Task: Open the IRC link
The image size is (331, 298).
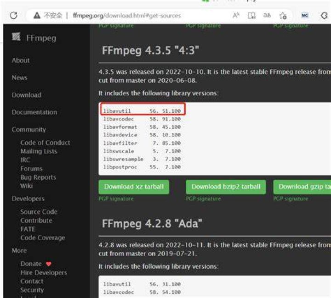Action: click(x=25, y=160)
